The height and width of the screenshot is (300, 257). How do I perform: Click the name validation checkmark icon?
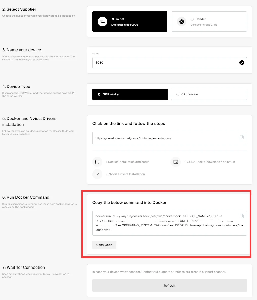(x=242, y=63)
